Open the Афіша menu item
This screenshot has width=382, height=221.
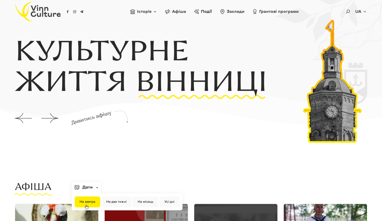click(x=175, y=11)
